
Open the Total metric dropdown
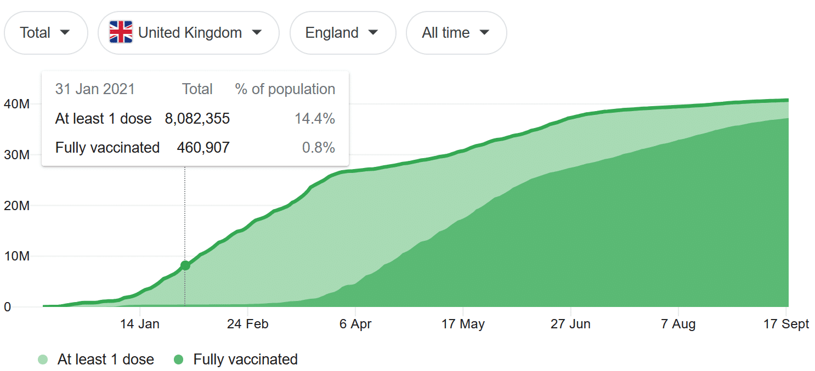[46, 33]
